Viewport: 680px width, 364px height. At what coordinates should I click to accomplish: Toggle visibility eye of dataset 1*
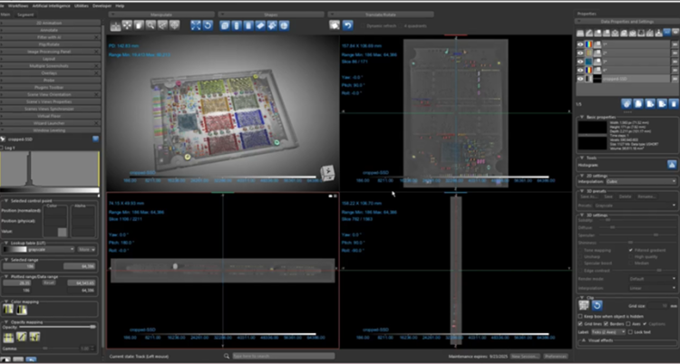point(580,44)
